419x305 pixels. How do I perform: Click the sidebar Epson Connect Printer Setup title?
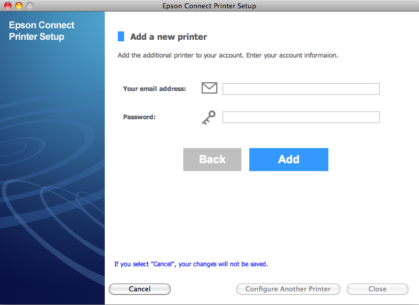pyautogui.click(x=42, y=31)
